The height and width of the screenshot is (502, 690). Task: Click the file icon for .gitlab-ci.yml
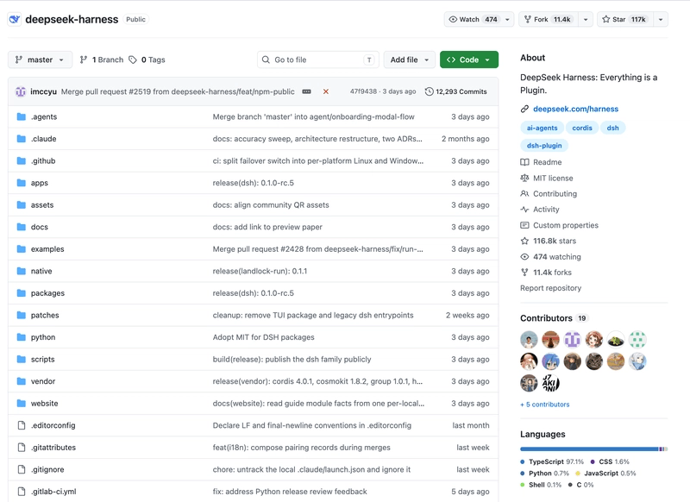[x=21, y=492]
